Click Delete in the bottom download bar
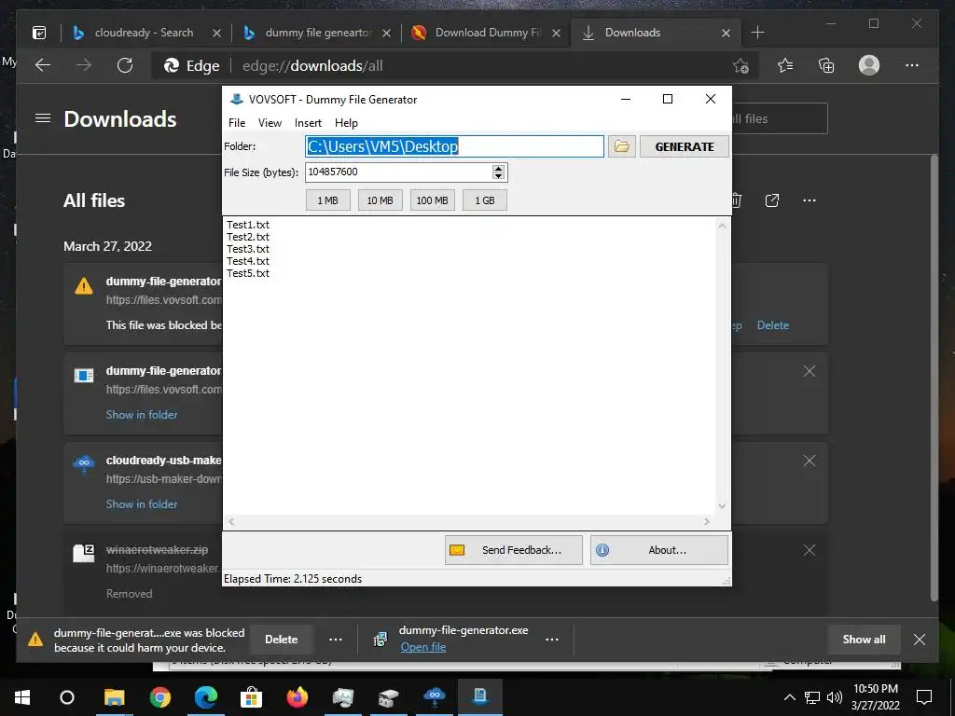 pyautogui.click(x=282, y=640)
